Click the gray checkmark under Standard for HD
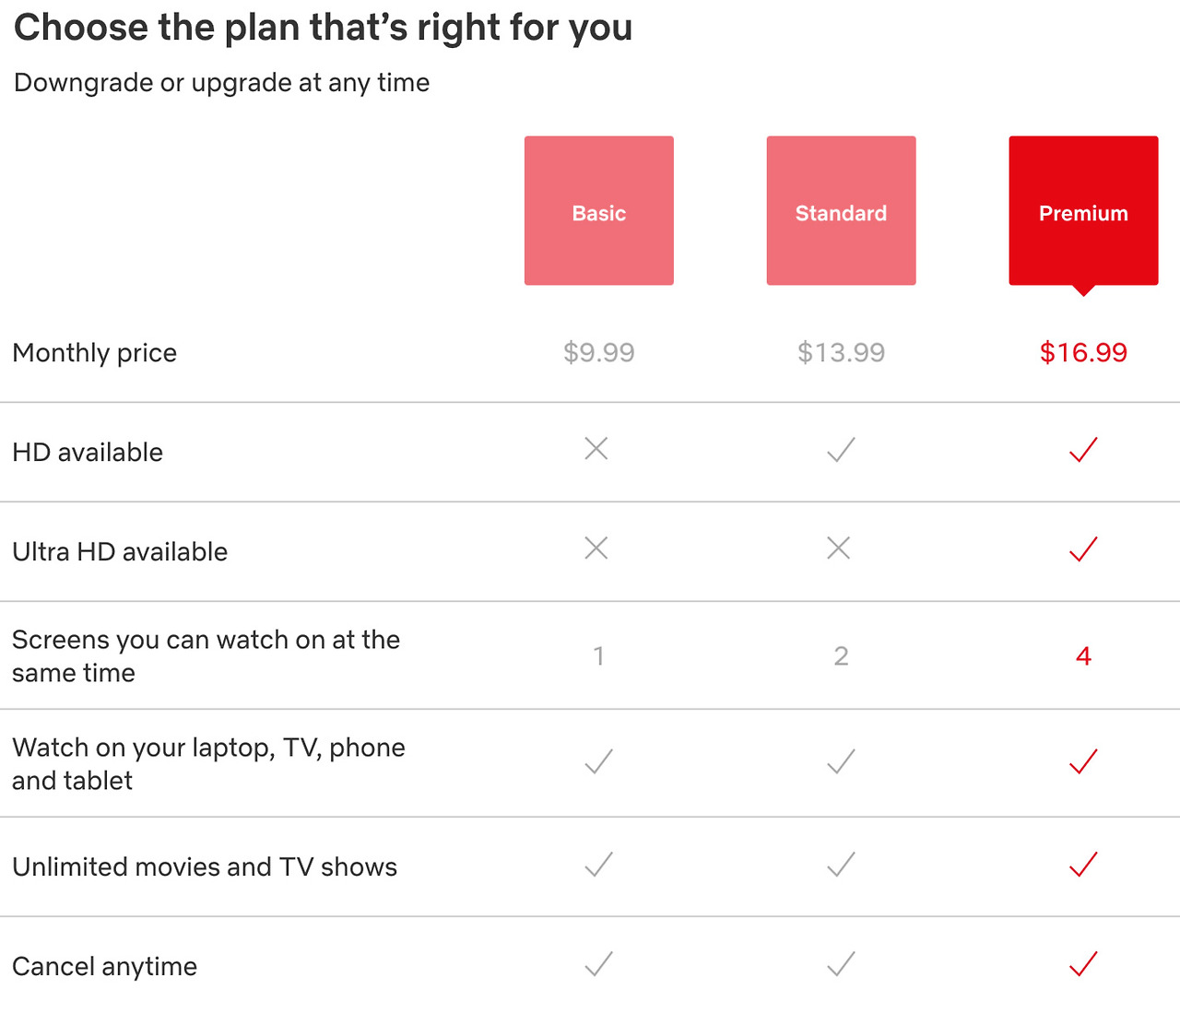The height and width of the screenshot is (1025, 1180). pyautogui.click(x=840, y=450)
